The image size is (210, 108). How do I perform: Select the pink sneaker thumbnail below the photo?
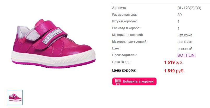(x=15, y=97)
